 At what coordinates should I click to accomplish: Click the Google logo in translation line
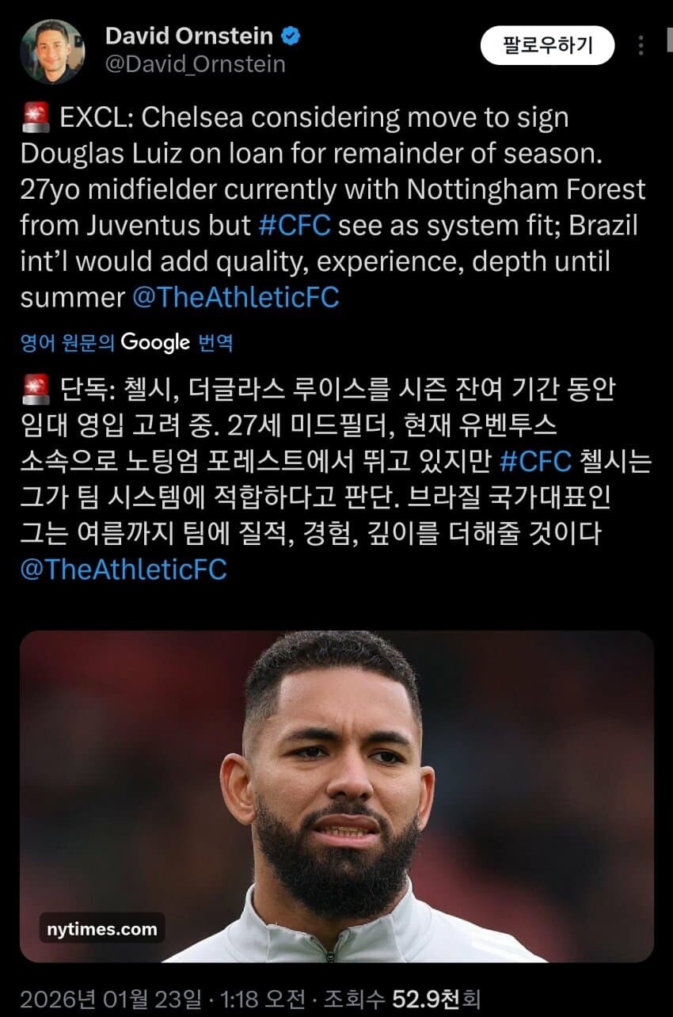click(156, 342)
